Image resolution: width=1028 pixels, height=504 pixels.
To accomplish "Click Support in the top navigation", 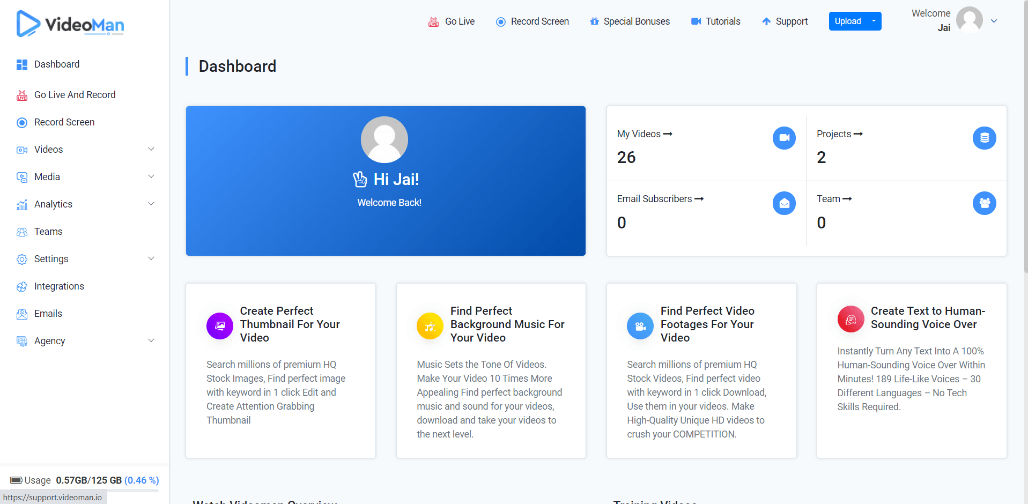I will pos(792,21).
